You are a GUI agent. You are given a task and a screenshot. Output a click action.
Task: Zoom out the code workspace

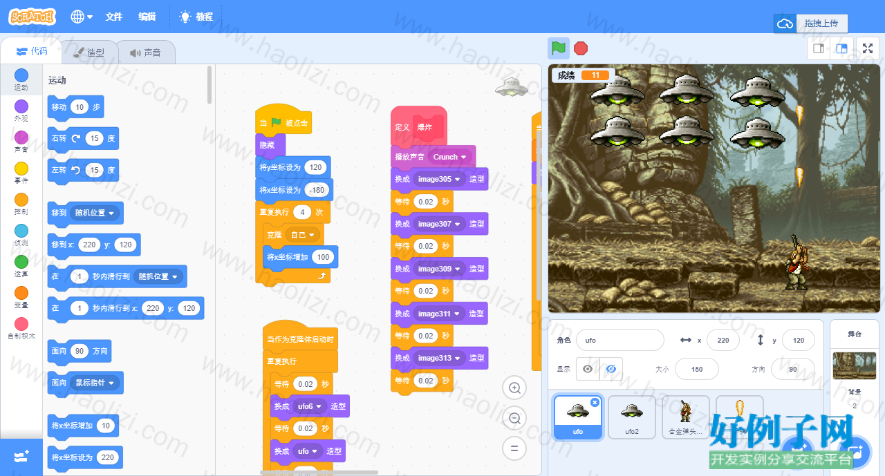[x=514, y=418]
